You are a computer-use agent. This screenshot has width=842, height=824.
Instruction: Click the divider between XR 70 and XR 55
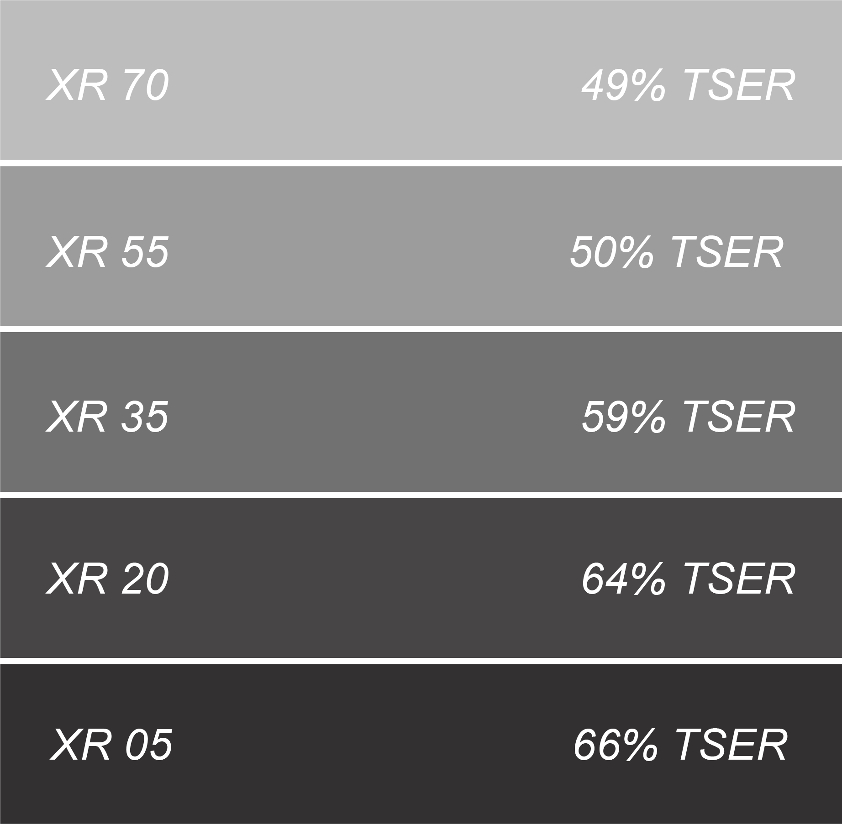point(421,163)
